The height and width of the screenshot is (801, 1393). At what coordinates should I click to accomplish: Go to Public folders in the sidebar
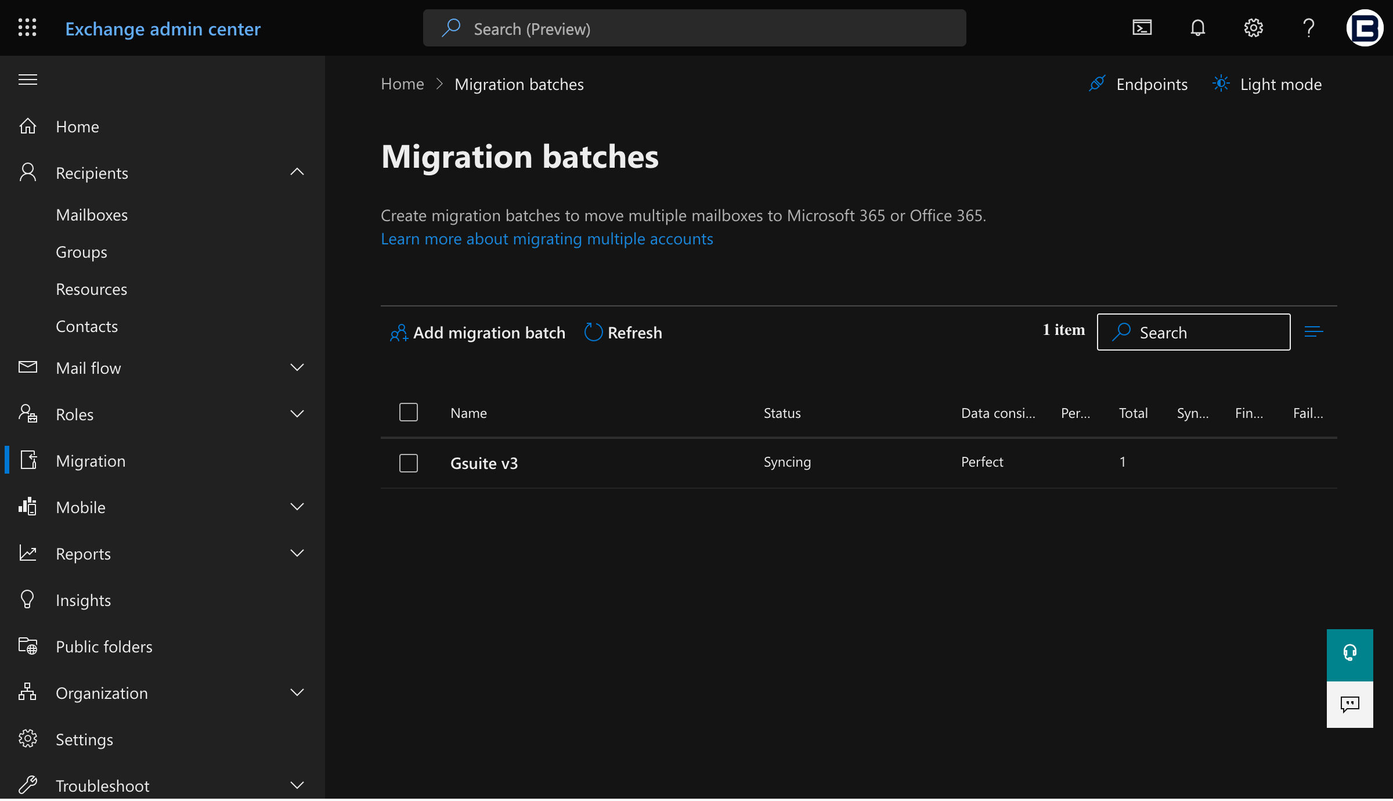click(104, 647)
